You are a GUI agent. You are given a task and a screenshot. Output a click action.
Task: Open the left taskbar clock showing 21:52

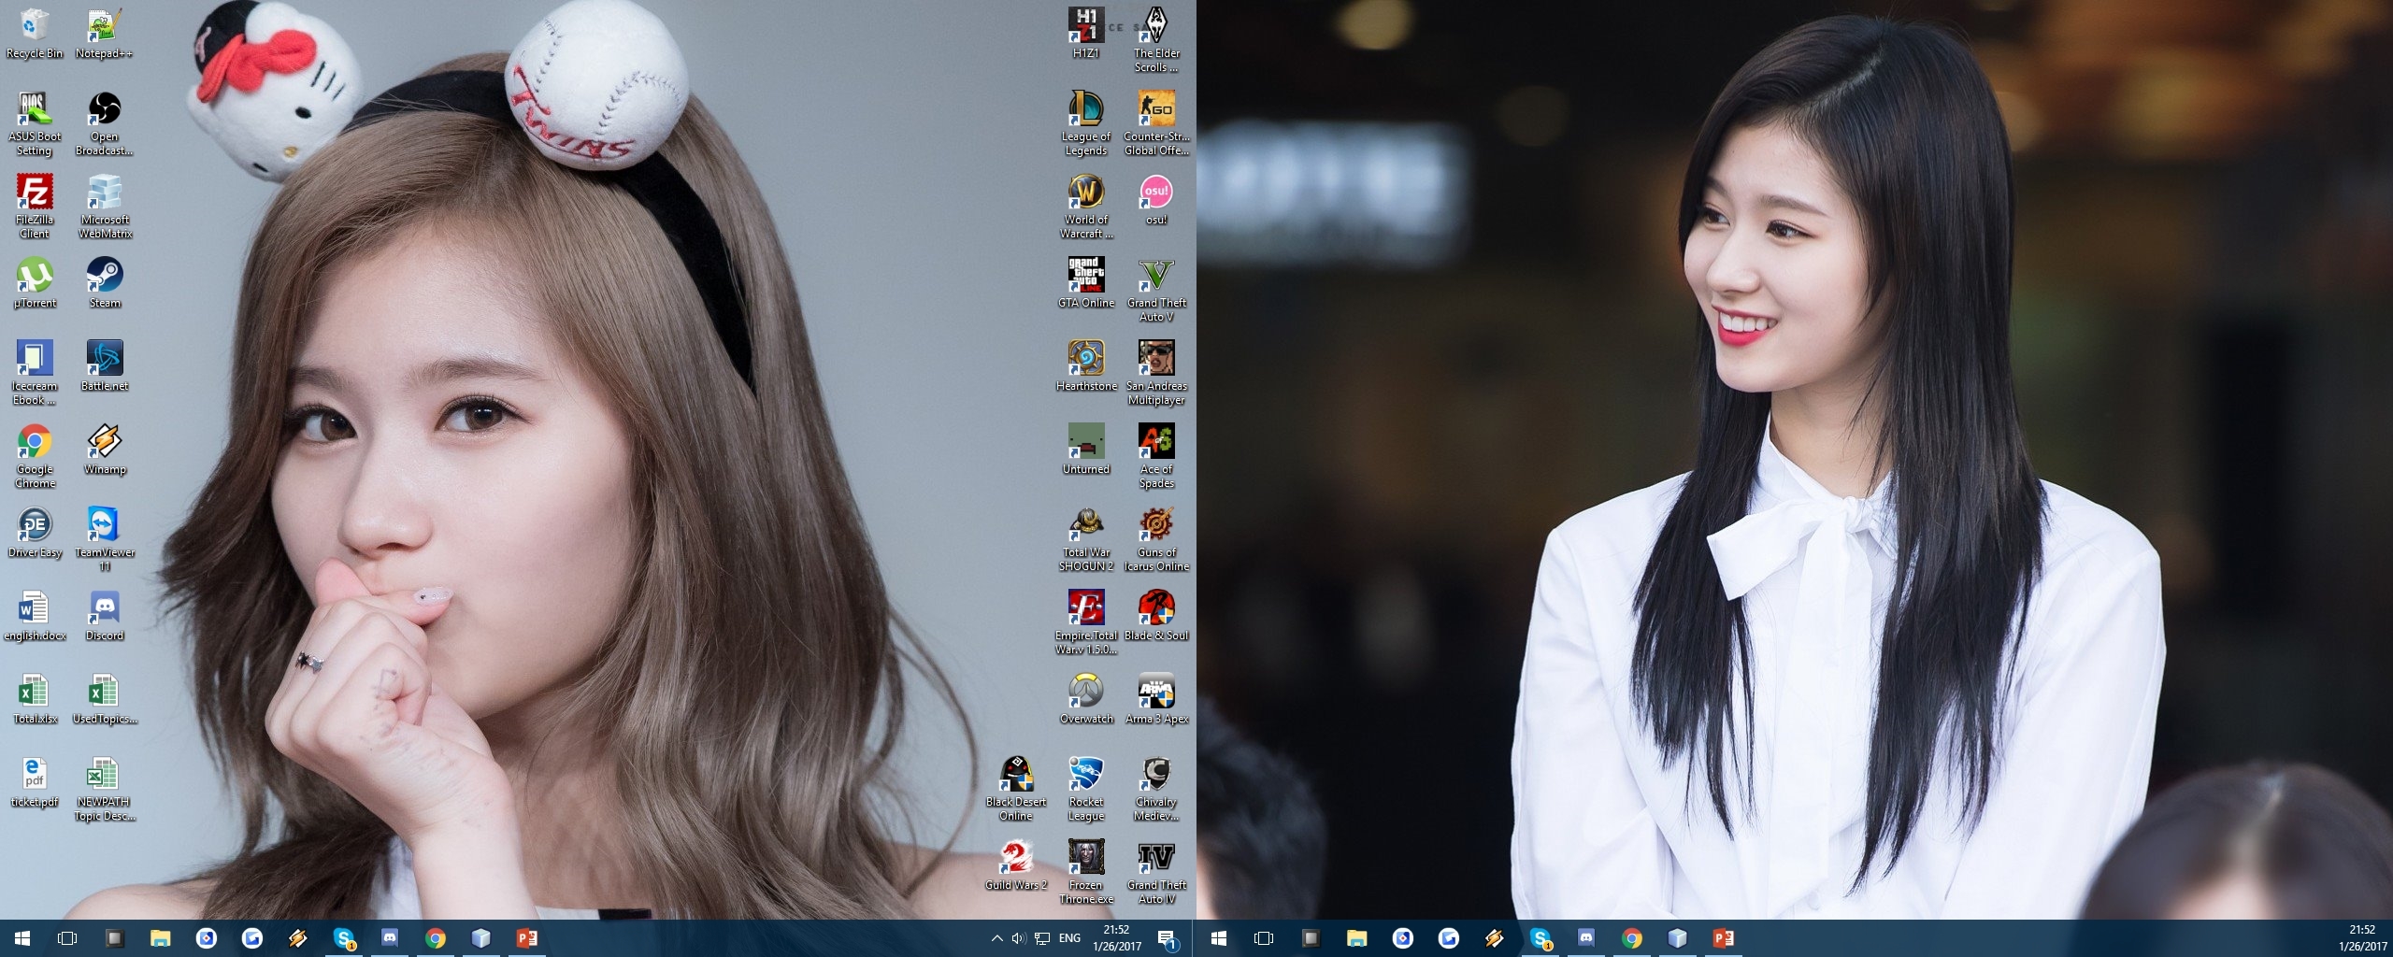[x=1117, y=938]
